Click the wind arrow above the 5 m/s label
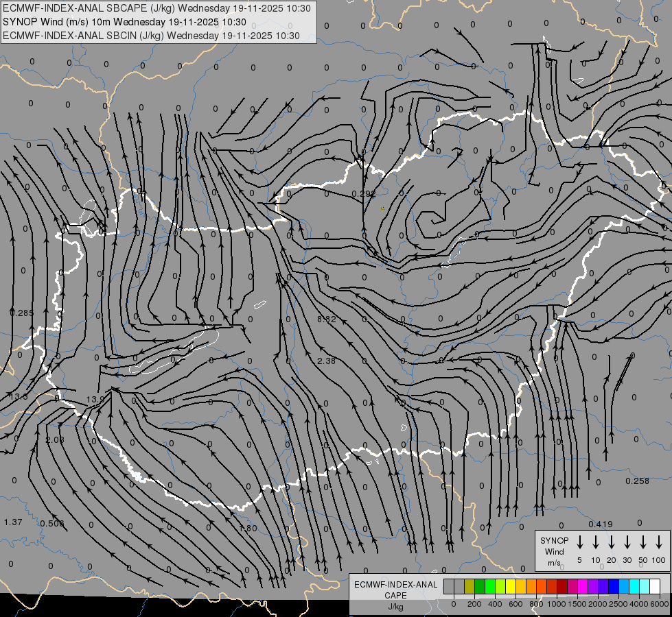Screen dimensions: 672x617 click(579, 542)
